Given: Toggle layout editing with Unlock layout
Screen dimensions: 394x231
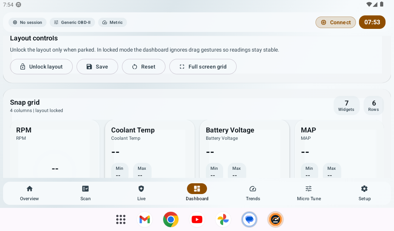Looking at the screenshot, I should [x=41, y=66].
